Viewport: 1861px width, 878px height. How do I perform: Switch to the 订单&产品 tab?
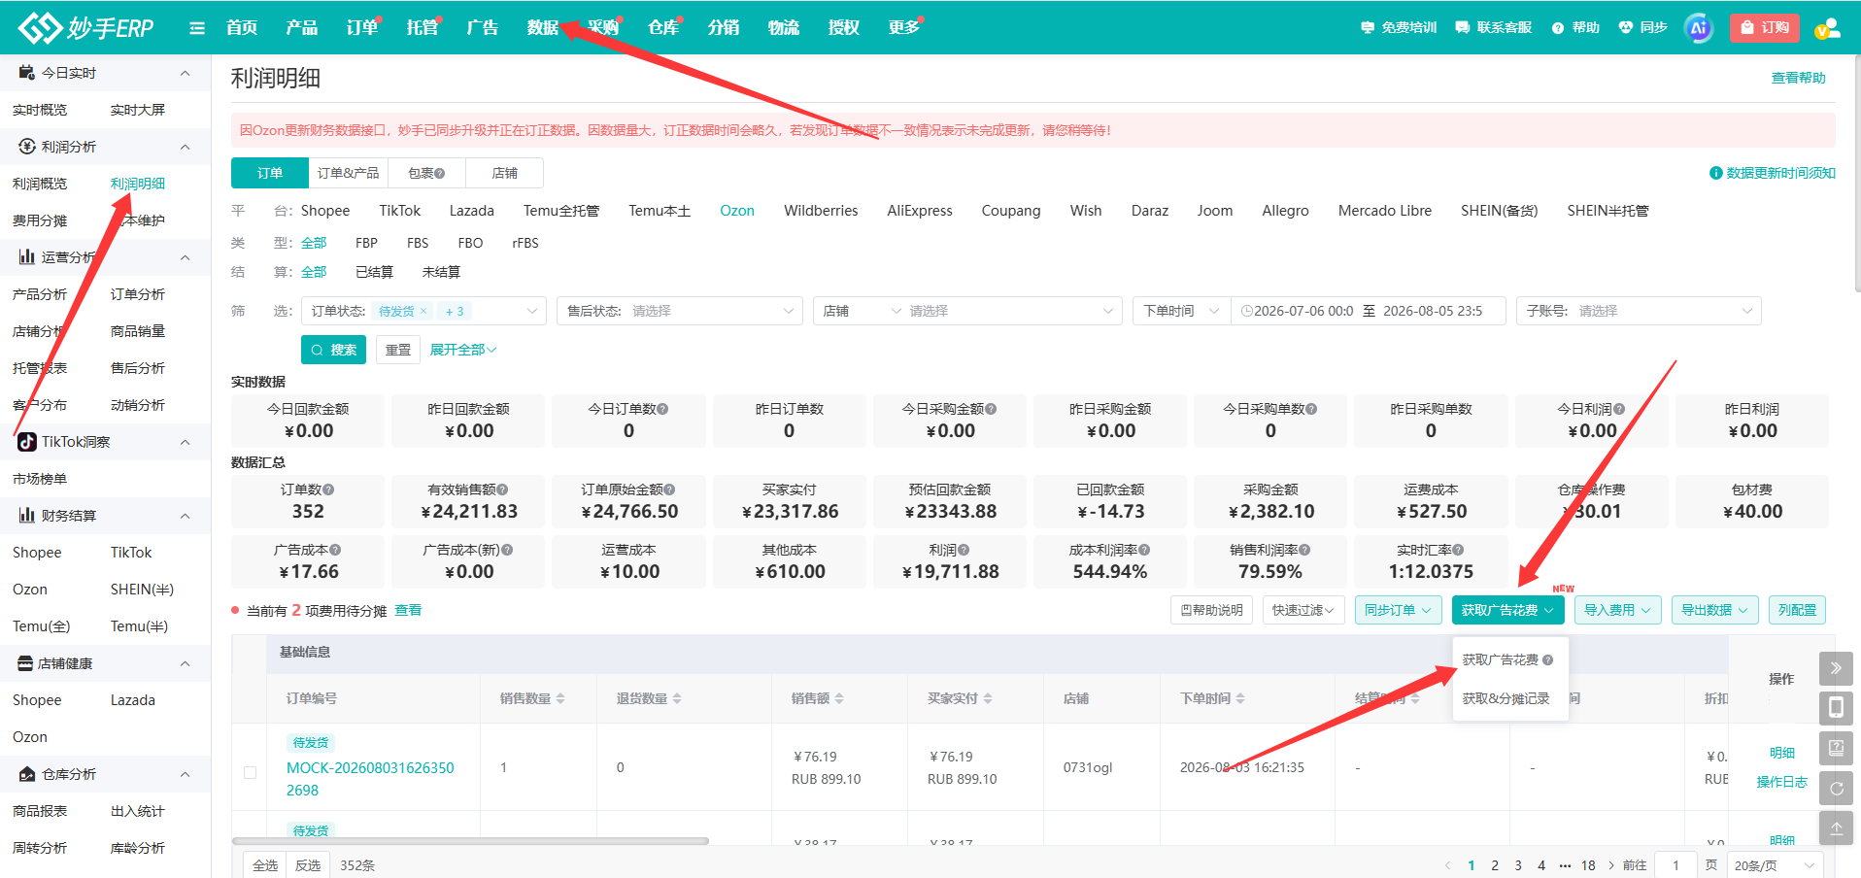coord(349,173)
